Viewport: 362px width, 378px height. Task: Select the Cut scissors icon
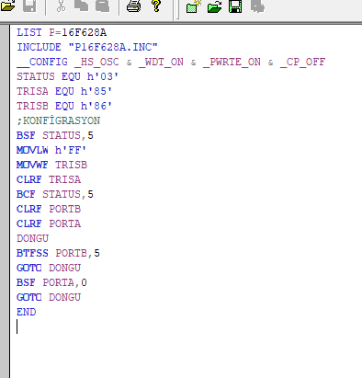tap(61, 6)
